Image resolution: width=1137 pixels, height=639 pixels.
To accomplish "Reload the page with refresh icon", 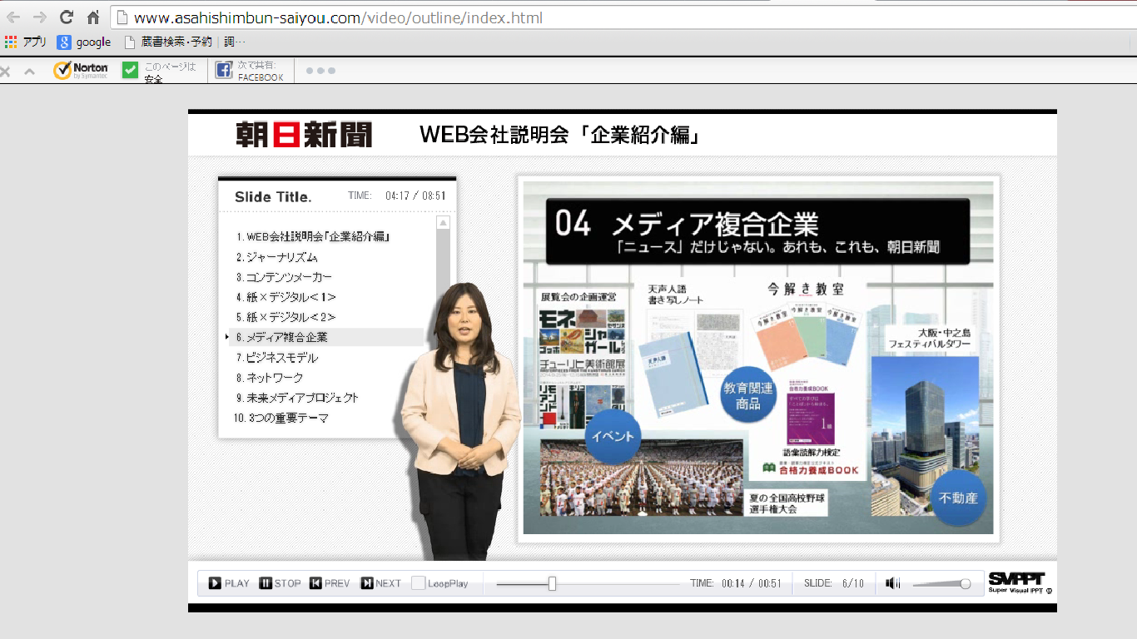I will 67,17.
